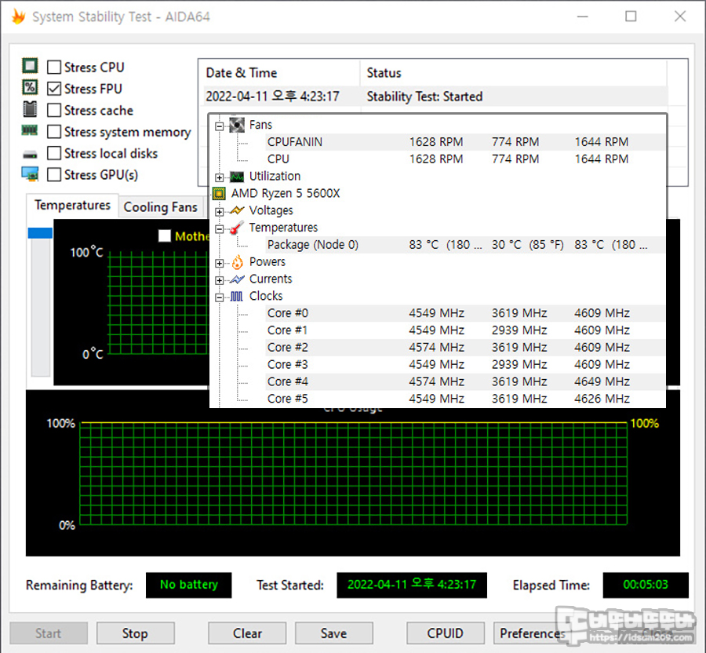The height and width of the screenshot is (653, 706).
Task: Switch to the Temperatures tab
Action: 72,206
